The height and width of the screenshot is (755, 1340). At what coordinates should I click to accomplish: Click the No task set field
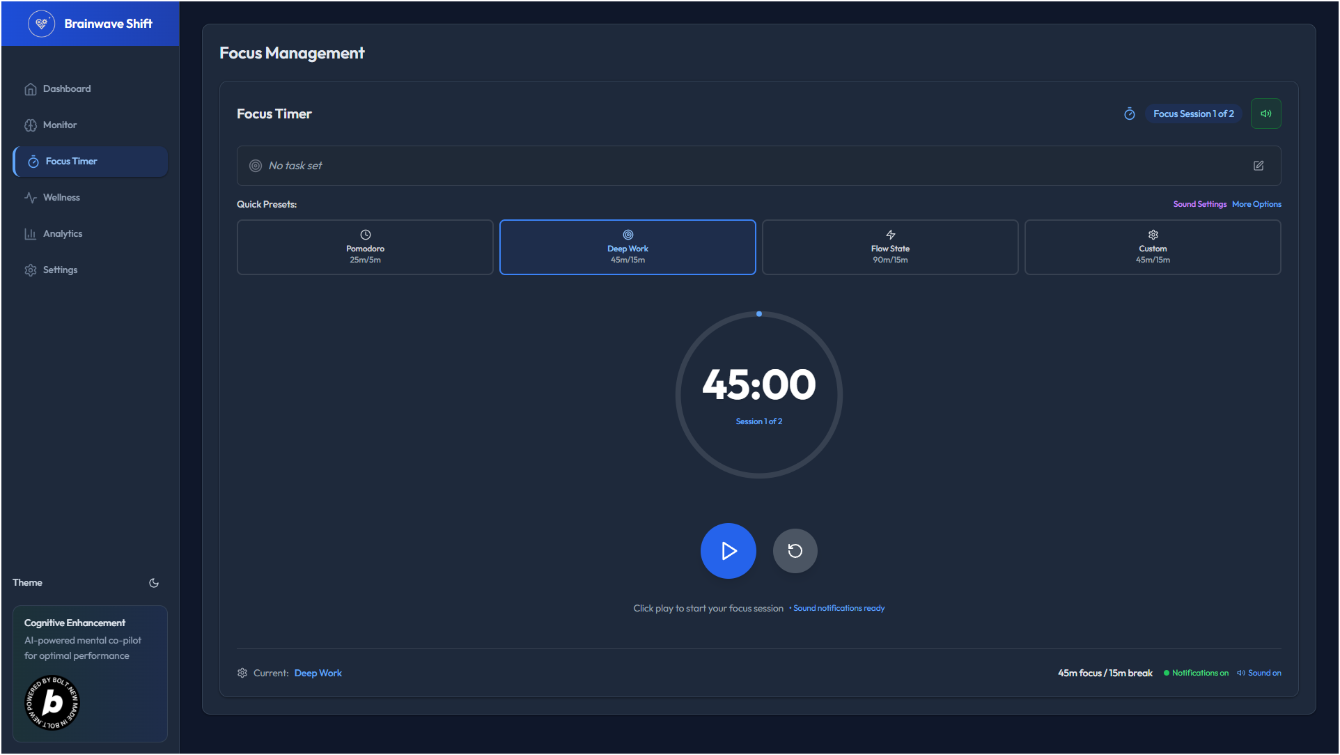[295, 166]
